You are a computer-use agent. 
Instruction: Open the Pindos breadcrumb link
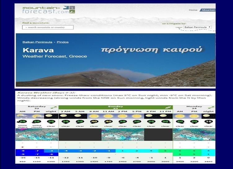tap(63, 42)
